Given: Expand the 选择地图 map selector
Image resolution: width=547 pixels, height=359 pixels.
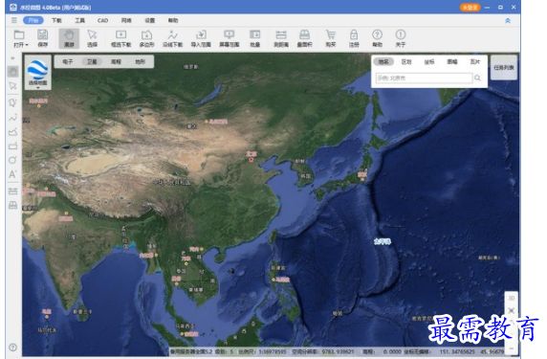Looking at the screenshot, I should pos(37,73).
